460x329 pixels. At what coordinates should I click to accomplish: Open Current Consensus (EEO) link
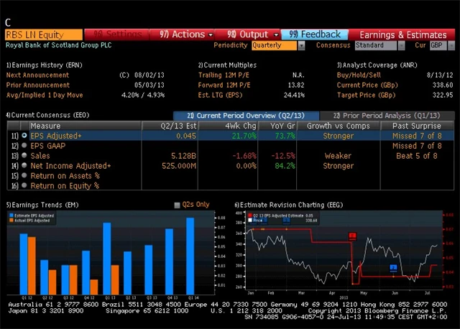[47, 115]
